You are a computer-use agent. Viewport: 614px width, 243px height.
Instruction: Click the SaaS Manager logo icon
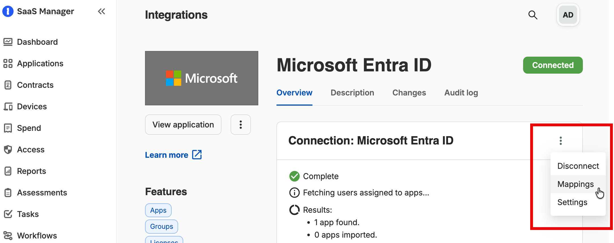pos(8,11)
